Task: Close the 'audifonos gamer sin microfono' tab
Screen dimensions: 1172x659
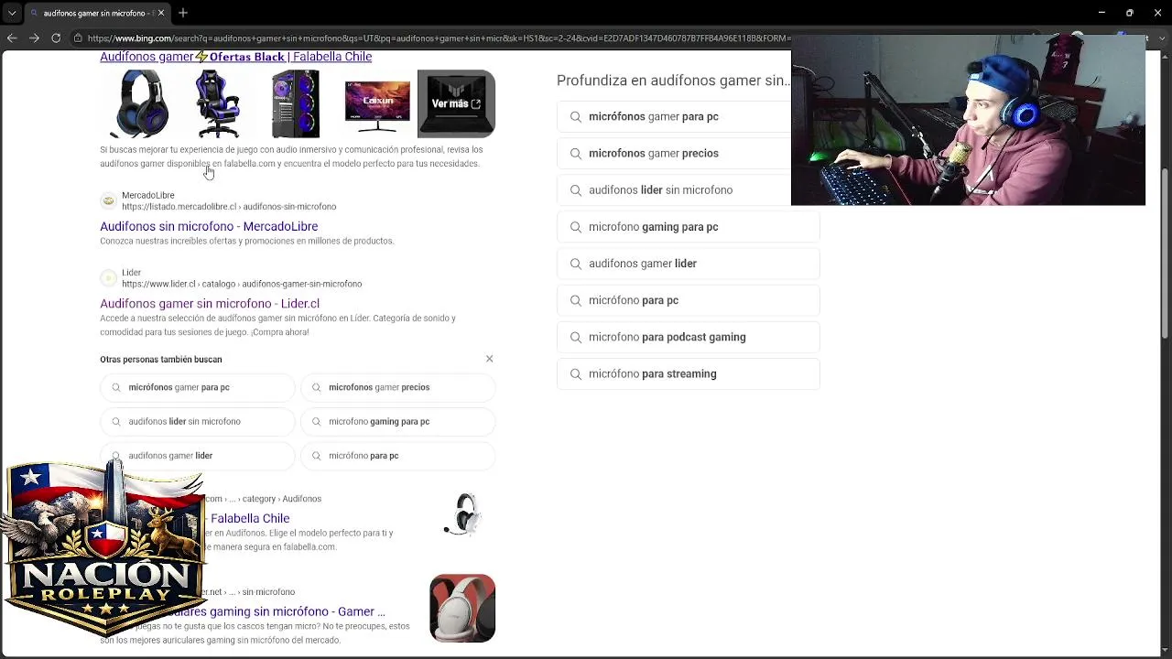Action: pos(161,13)
